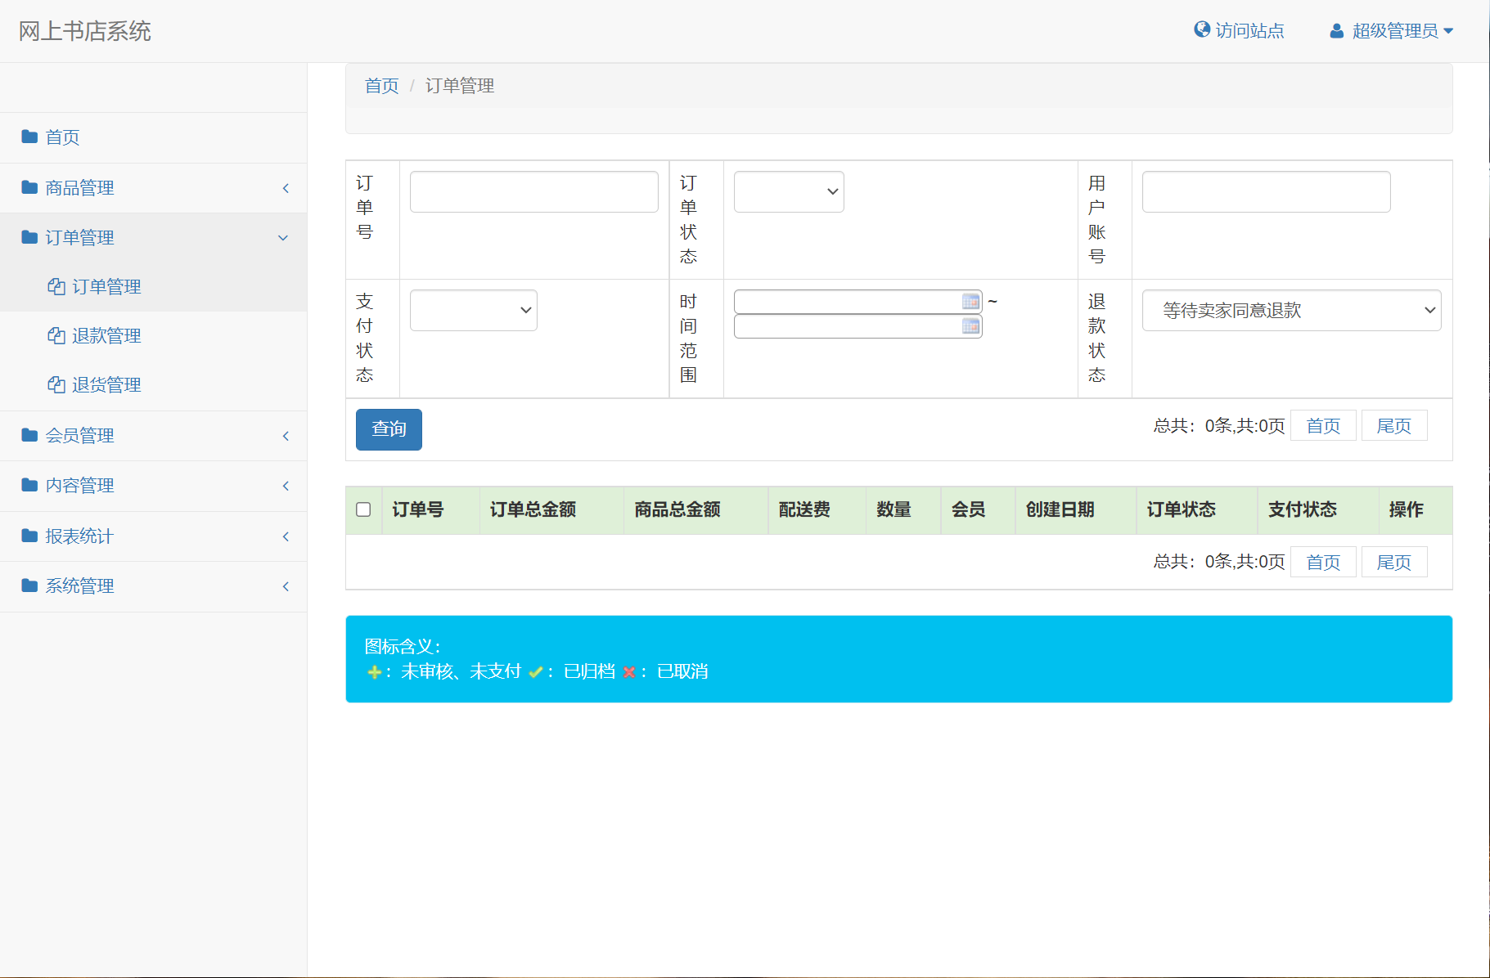
Task: Click the 退货管理 page icon
Action: (56, 384)
